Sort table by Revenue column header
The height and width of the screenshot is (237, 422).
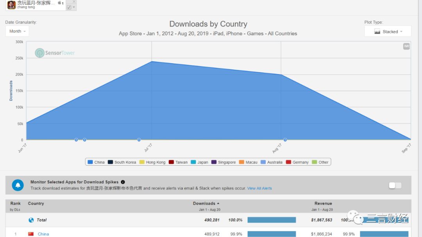[323, 203]
